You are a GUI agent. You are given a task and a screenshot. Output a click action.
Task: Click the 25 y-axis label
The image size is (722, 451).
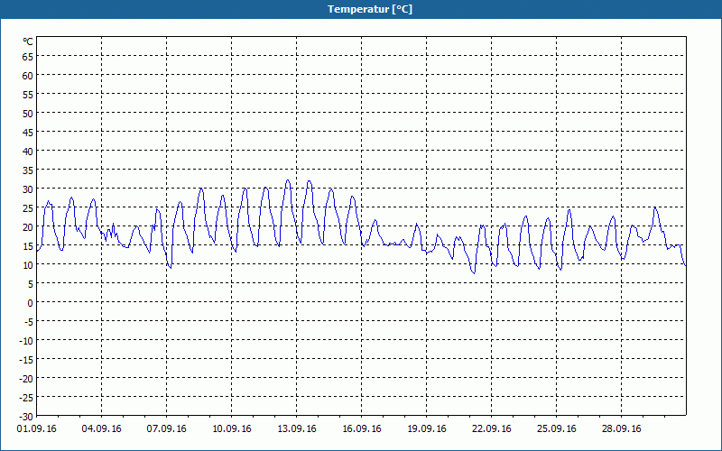(x=28, y=208)
